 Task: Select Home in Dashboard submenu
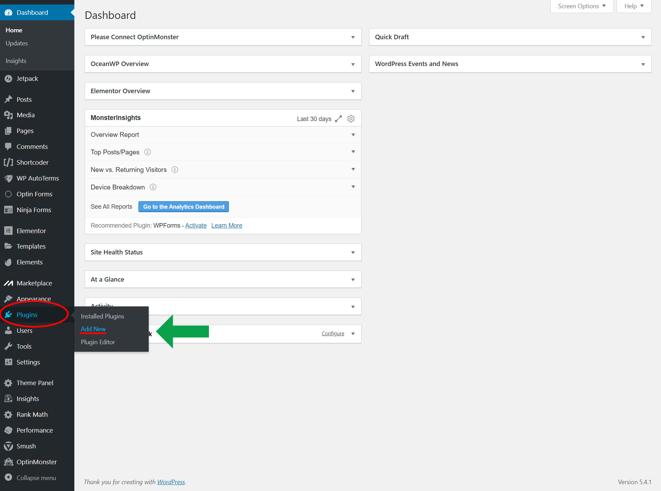click(x=14, y=30)
